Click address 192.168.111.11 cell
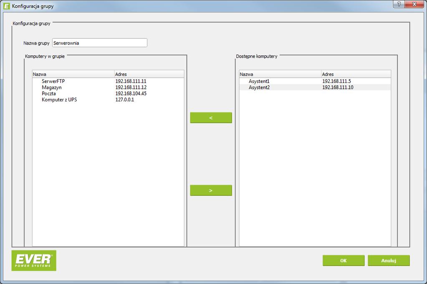 point(131,81)
